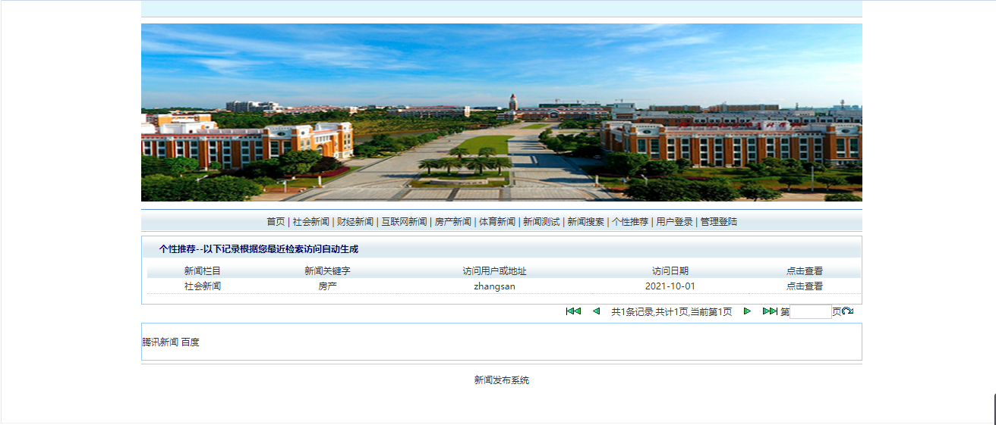This screenshot has width=996, height=425.
Task: Open the 百度 friend link
Action: [191, 342]
